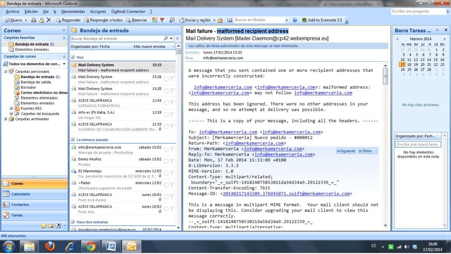Flag the JORNADAS FORMATIVAS message
The height and width of the screenshot is (254, 451).
(172, 103)
